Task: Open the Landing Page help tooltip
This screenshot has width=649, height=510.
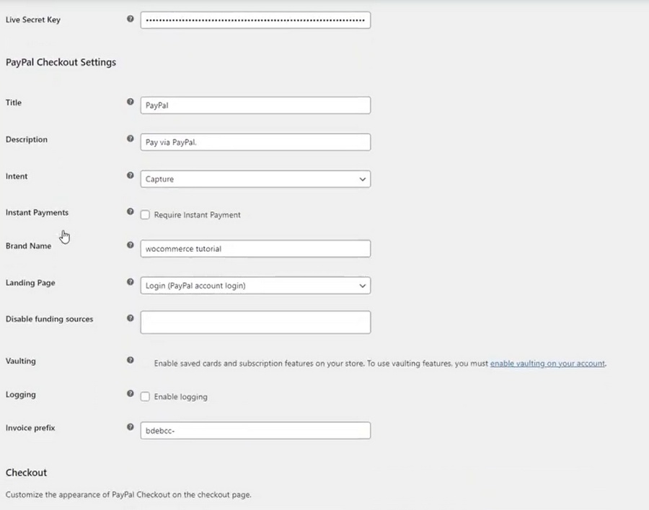Action: [130, 281]
